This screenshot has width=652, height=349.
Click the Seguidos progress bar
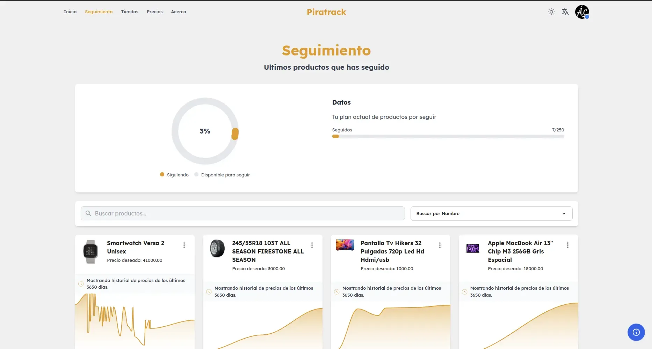click(x=448, y=136)
